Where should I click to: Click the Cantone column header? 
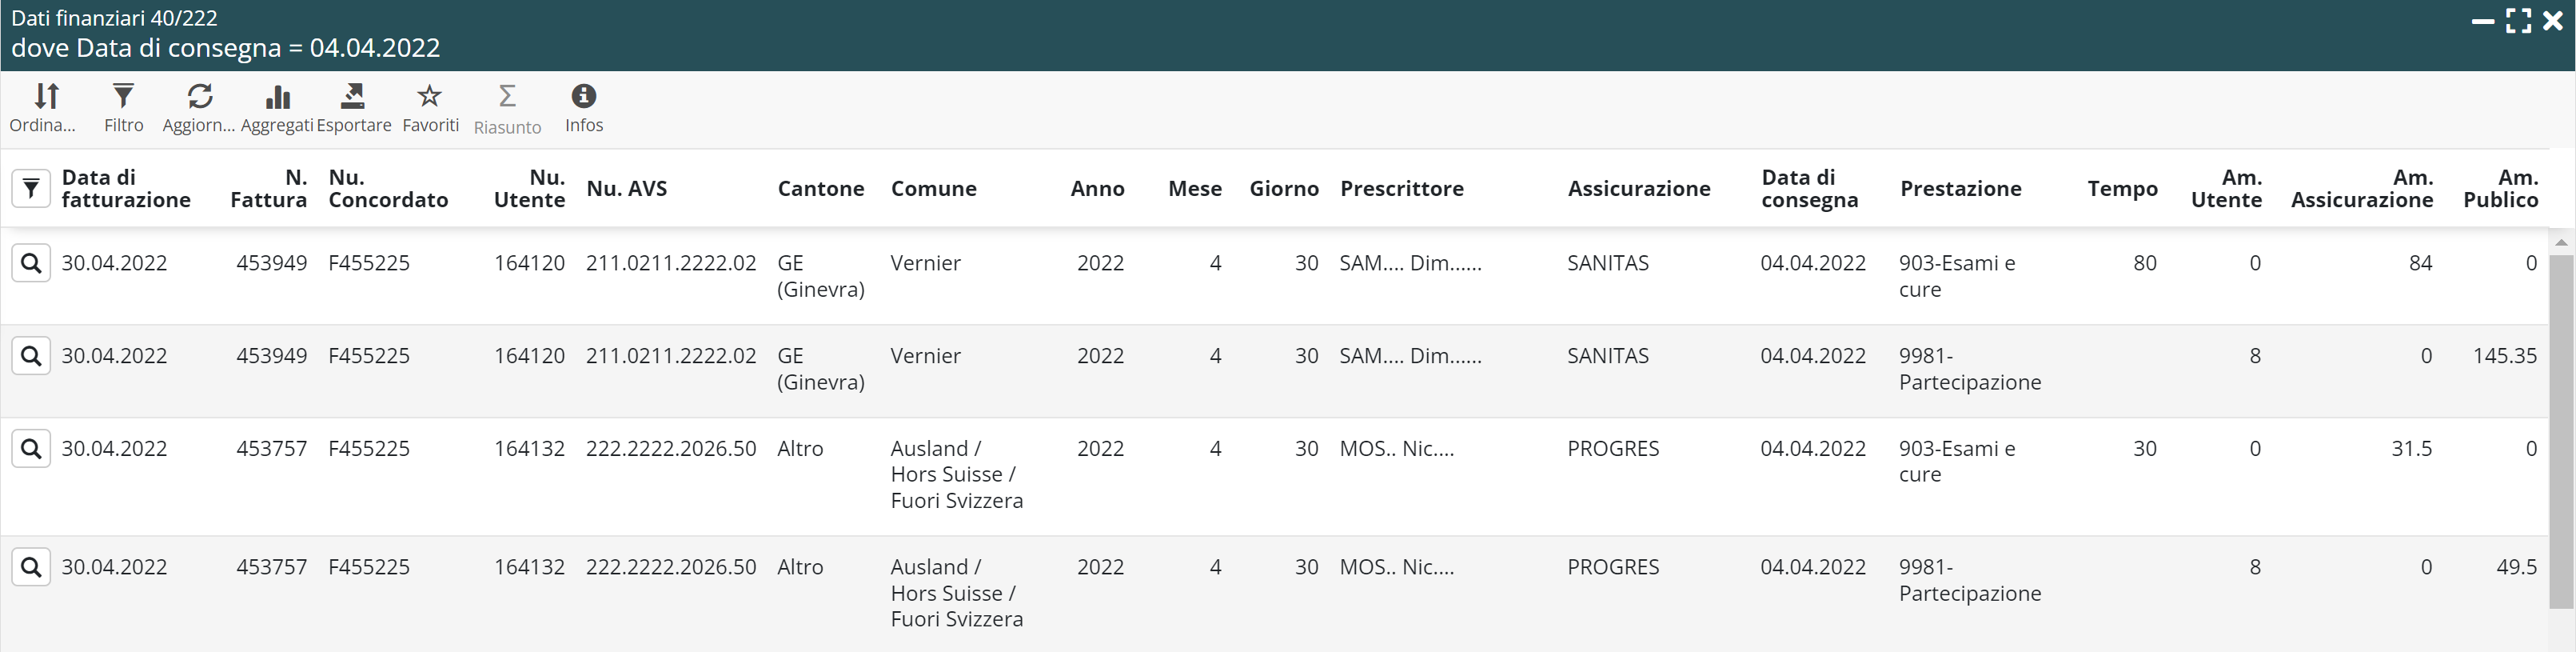[x=820, y=188]
